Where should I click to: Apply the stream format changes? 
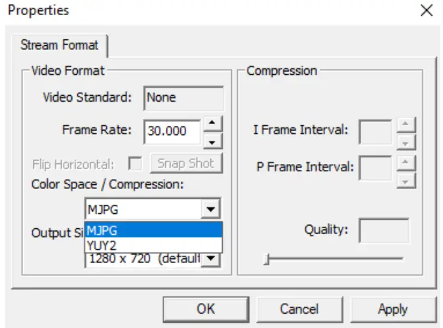pyautogui.click(x=393, y=308)
